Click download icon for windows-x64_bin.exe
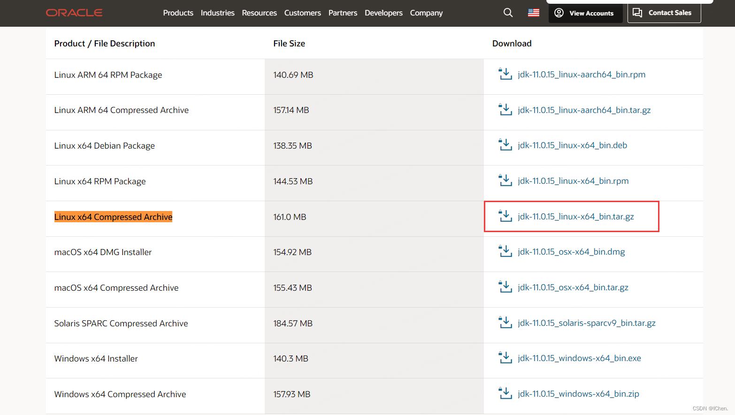The height and width of the screenshot is (415, 735). [x=505, y=358]
